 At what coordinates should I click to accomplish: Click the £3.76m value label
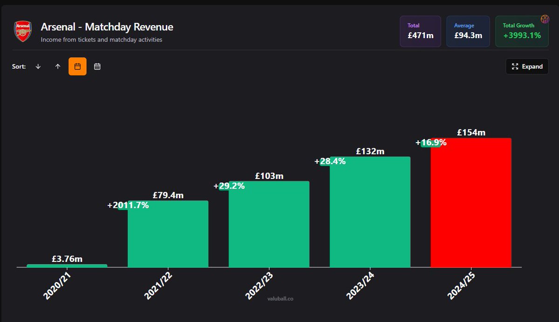pyautogui.click(x=67, y=259)
